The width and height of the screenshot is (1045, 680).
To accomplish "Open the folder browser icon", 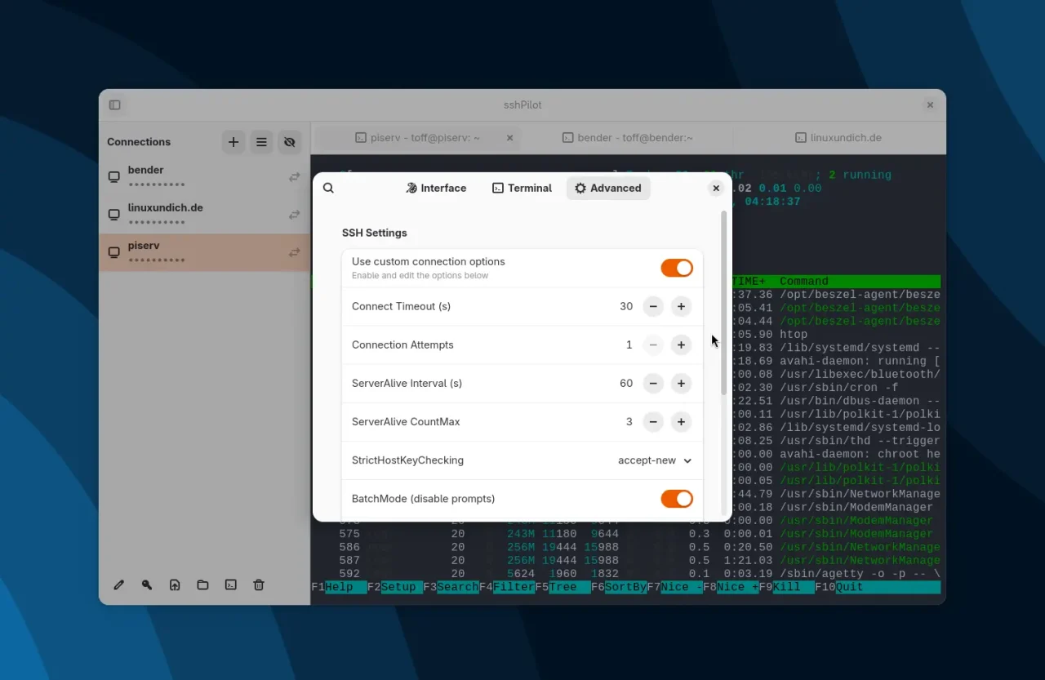I will point(202,584).
